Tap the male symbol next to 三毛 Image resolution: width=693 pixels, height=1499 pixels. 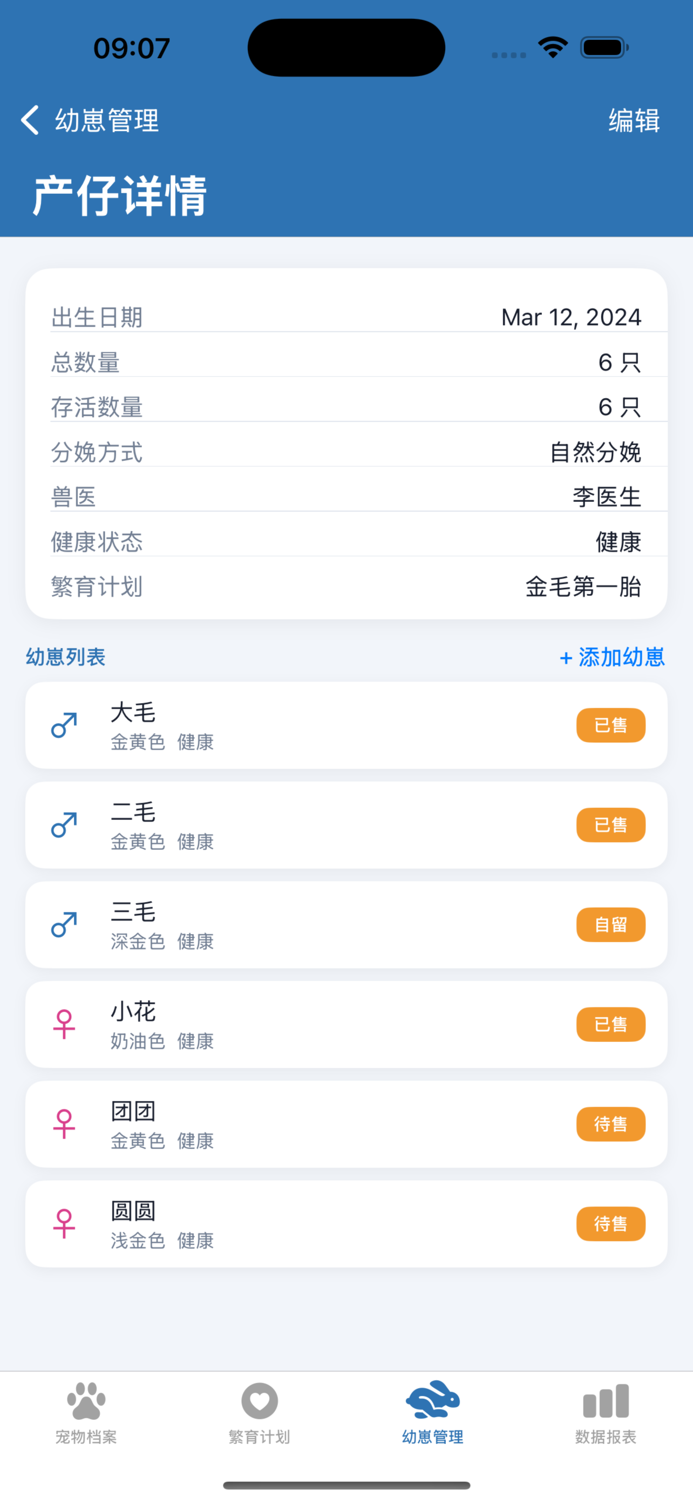click(64, 925)
